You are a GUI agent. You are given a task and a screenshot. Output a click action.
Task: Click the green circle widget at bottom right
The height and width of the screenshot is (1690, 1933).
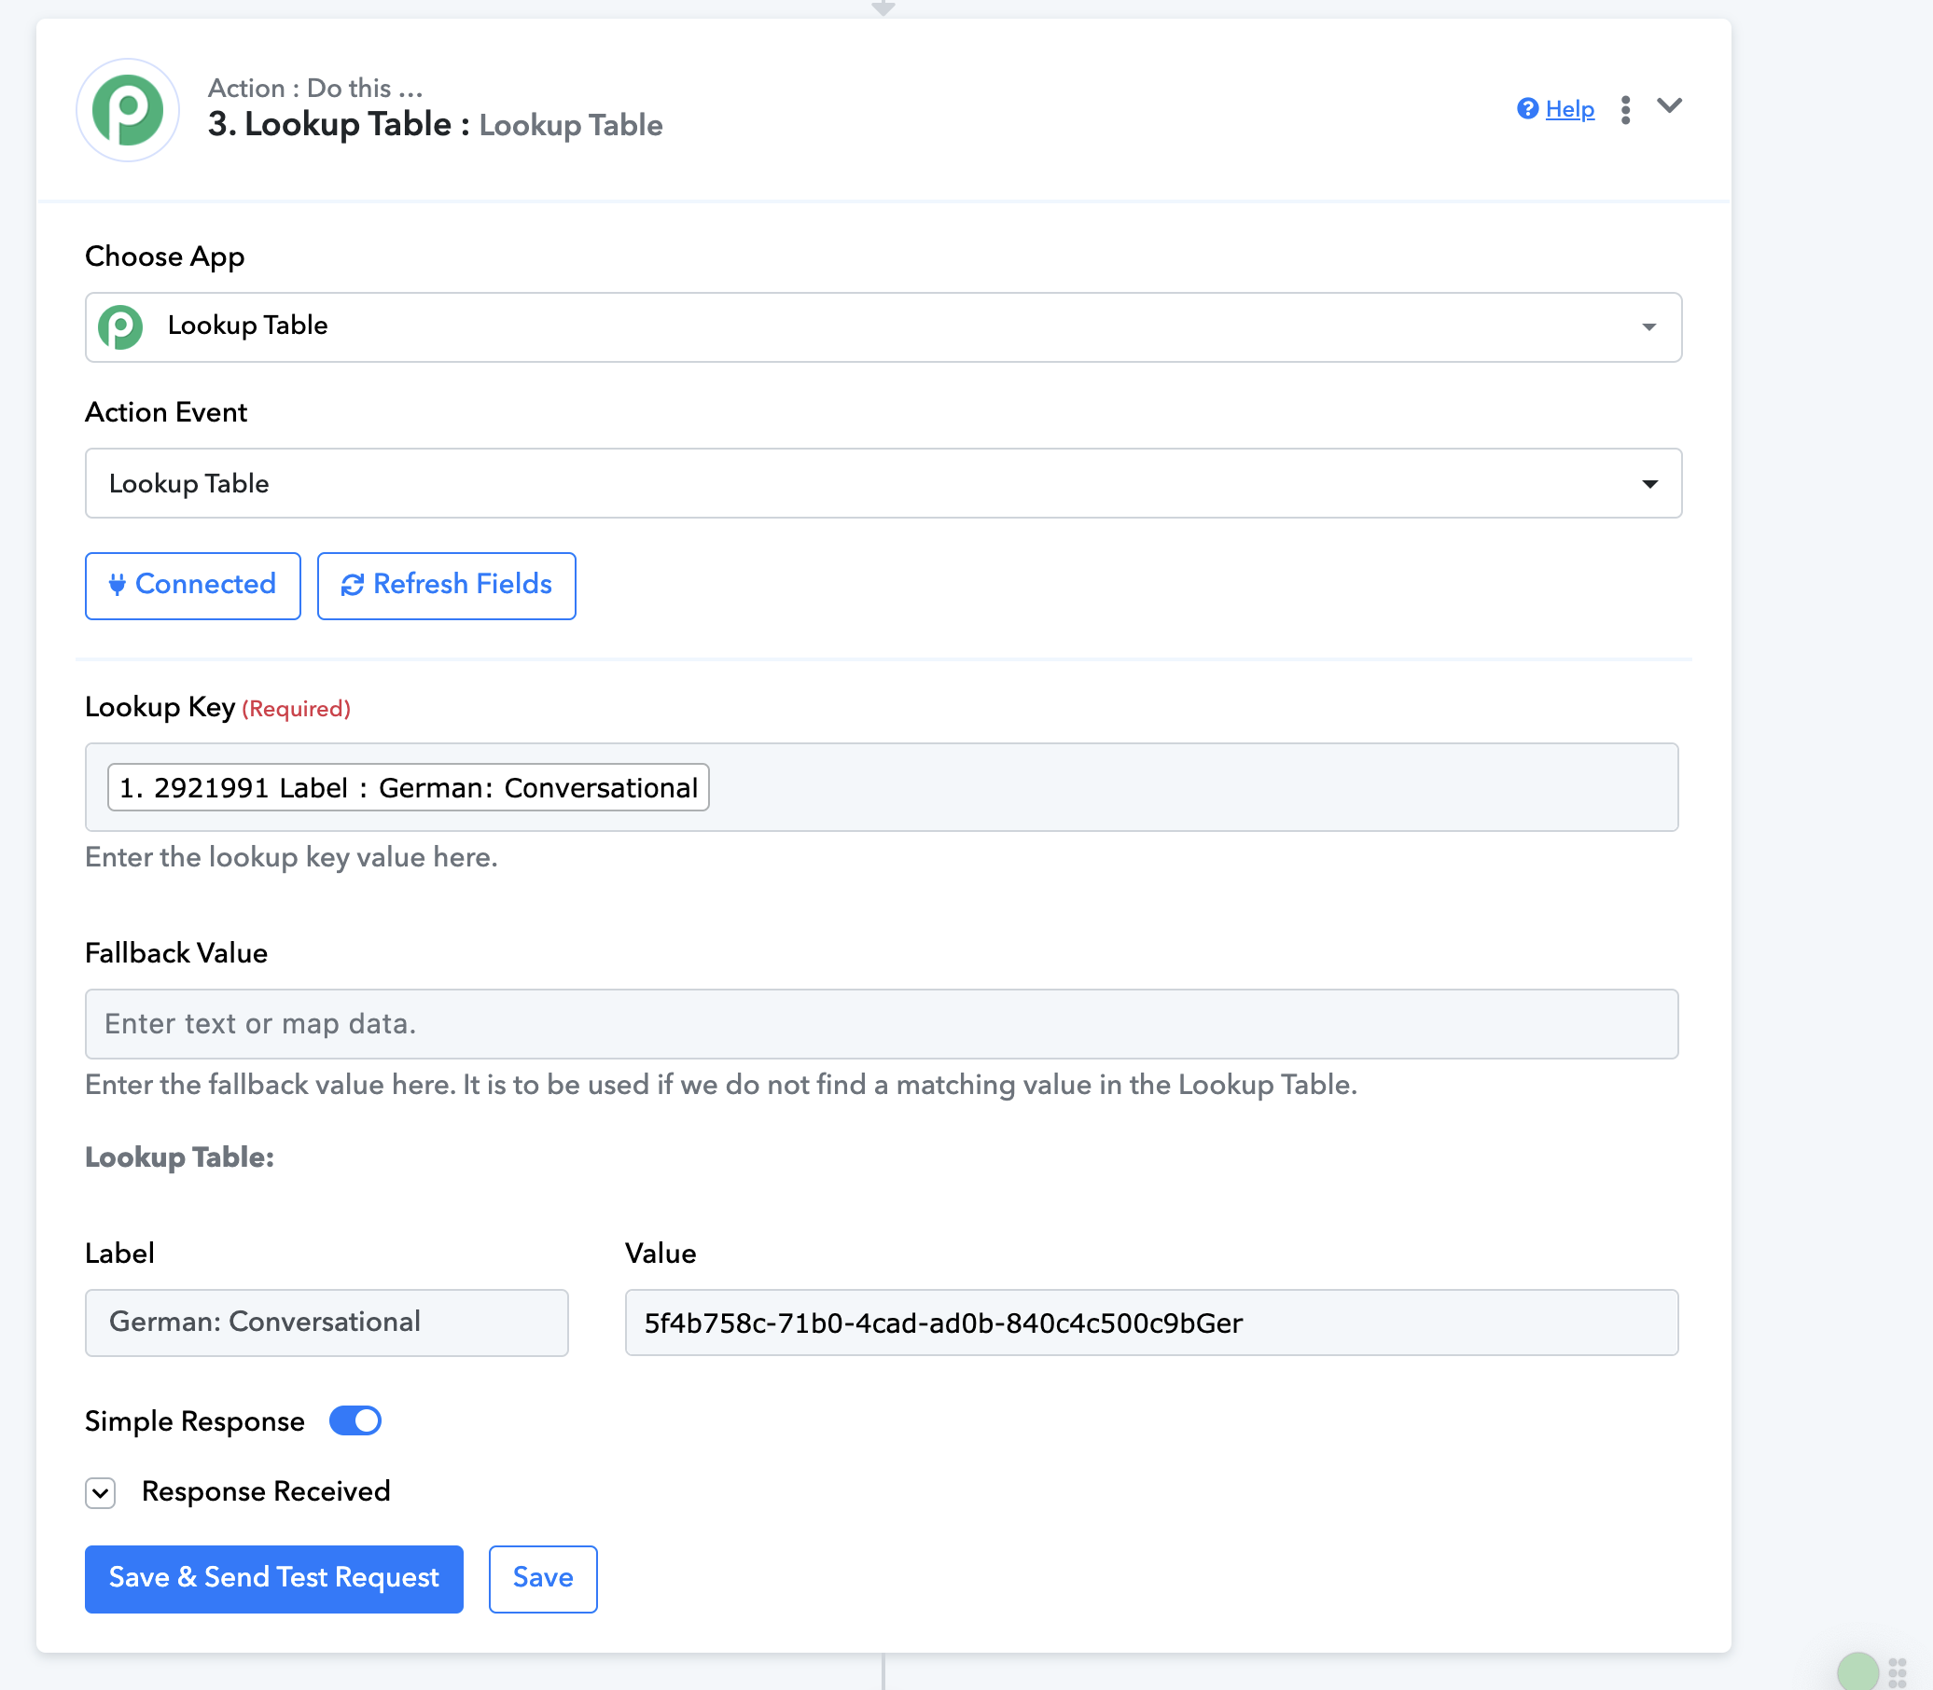pos(1857,1670)
